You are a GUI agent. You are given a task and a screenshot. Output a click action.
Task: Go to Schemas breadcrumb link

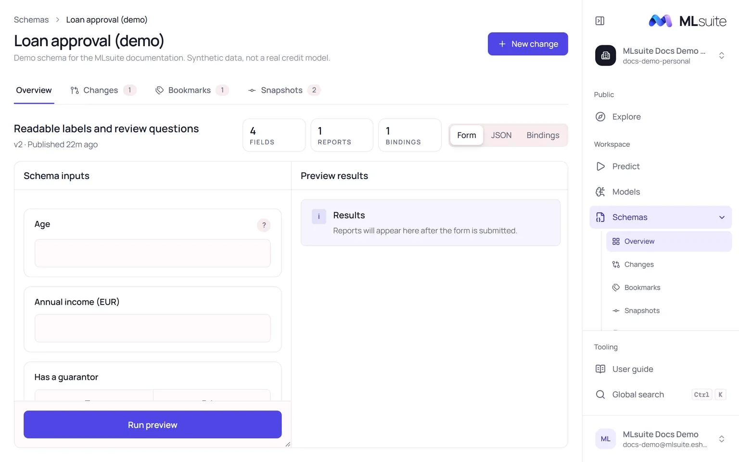31,20
